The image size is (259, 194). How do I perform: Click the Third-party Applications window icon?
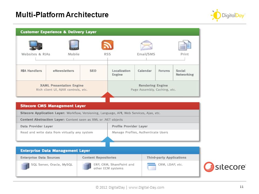[x=151, y=166]
